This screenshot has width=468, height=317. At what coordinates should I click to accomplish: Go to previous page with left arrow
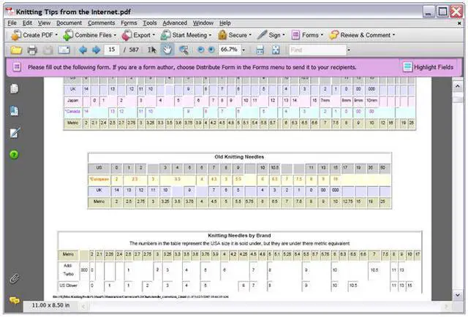point(83,50)
